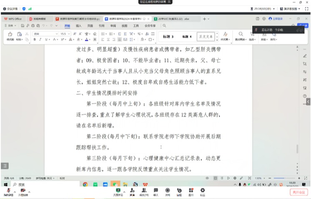311x199 pixels.
Task: Adjust the zoom slider in the status bar
Action: click(284, 178)
